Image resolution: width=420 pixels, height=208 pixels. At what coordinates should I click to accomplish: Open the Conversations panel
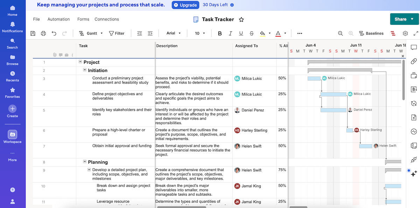(414, 47)
